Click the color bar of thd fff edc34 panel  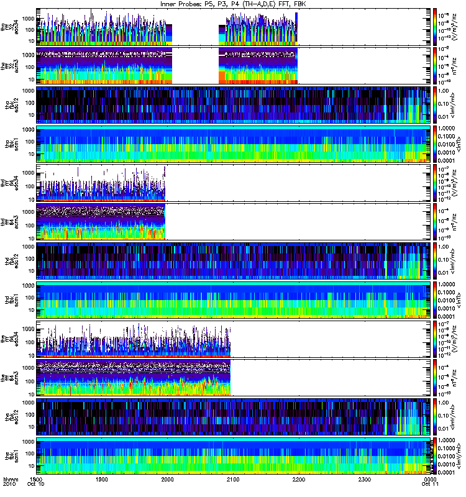tap(435, 183)
